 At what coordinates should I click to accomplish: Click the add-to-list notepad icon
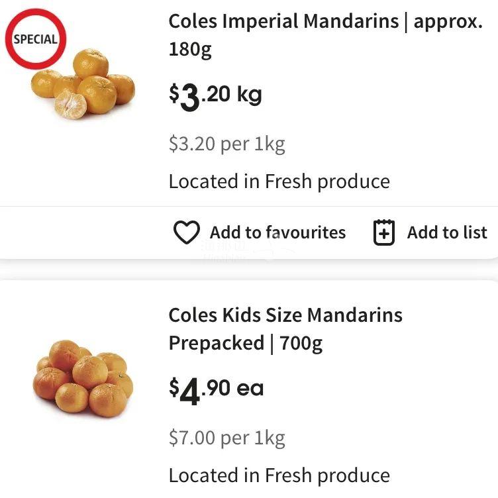click(x=384, y=232)
